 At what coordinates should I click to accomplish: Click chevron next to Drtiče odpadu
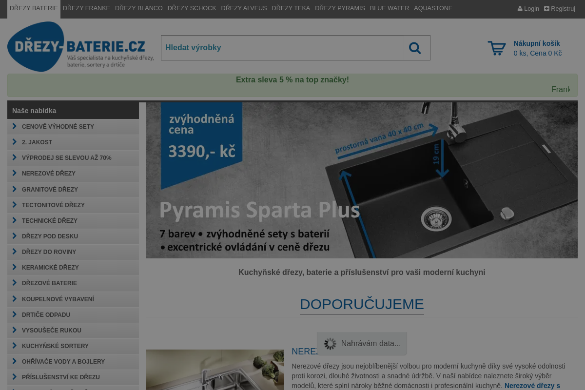coord(15,314)
